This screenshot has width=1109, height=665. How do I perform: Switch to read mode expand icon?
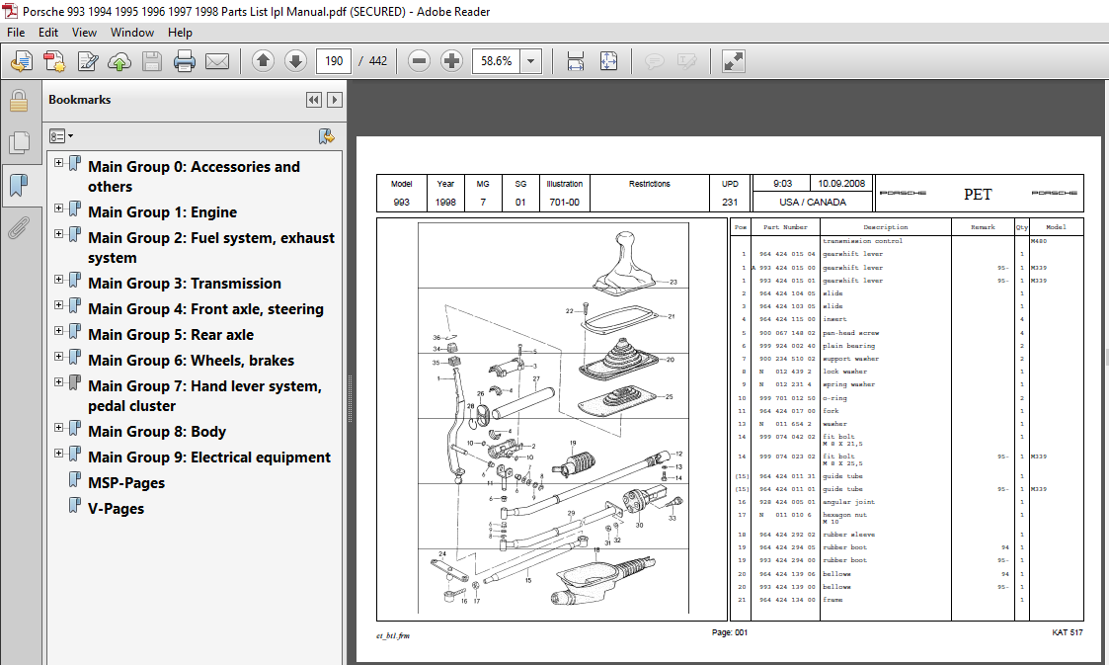734,61
